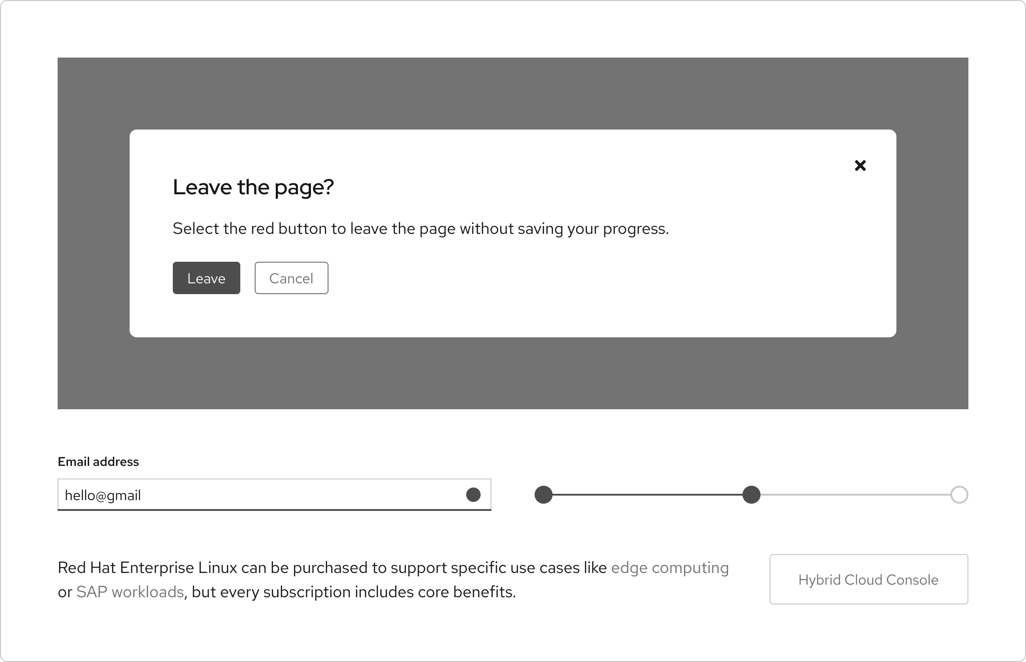Click the Email address label
This screenshot has width=1026, height=662.
98,461
